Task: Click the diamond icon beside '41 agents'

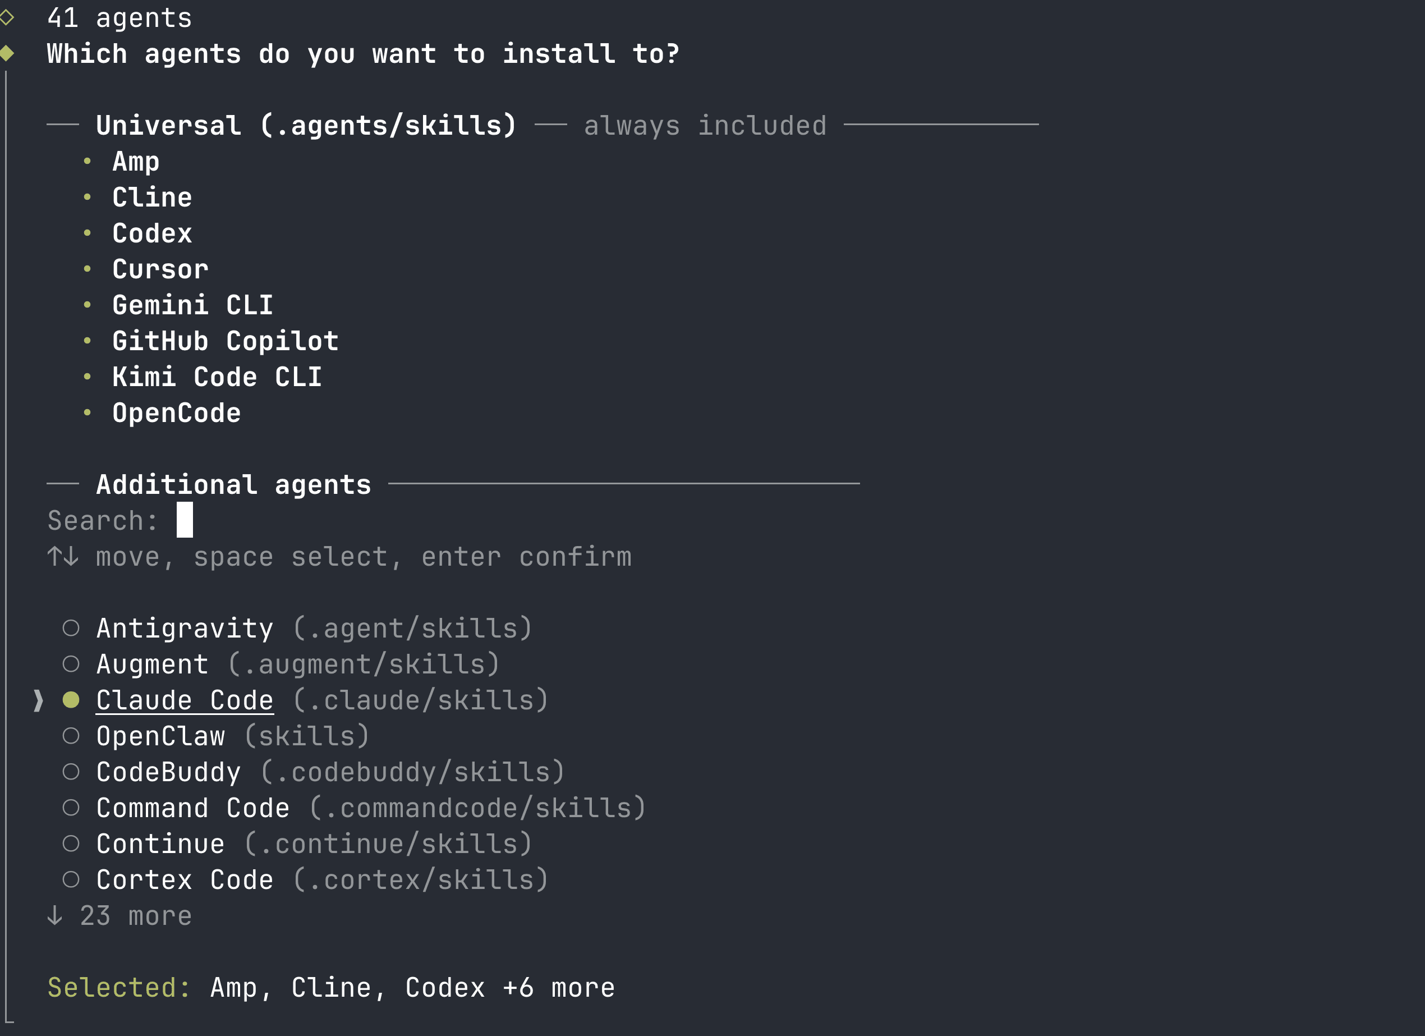Action: point(7,17)
